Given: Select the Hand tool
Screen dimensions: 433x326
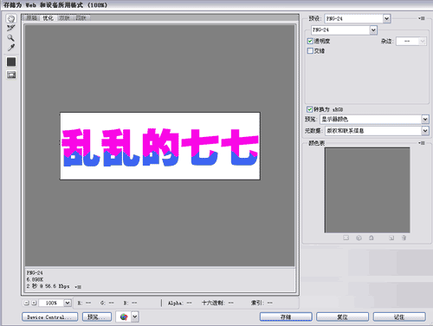Looking at the screenshot, I should pos(11,19).
